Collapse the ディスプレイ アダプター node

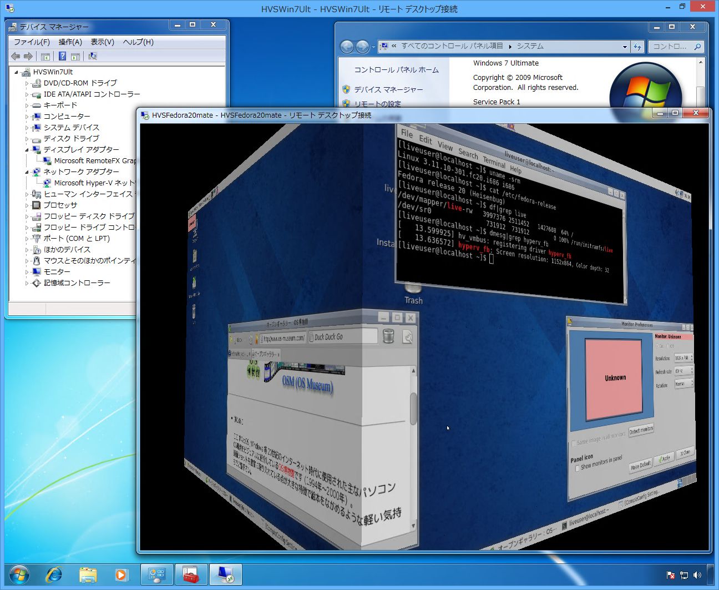tap(27, 150)
